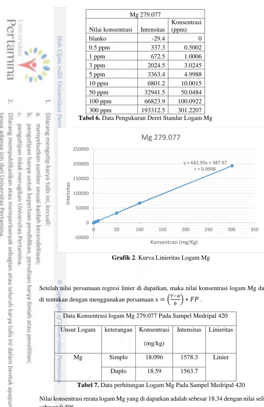
Task: Click intensity value '3363.4'
Action: point(156,74)
